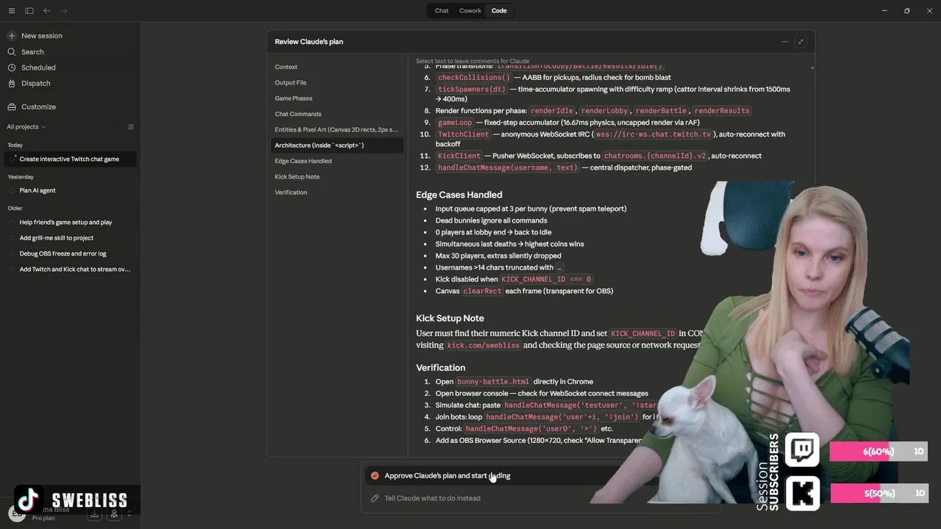941x529 pixels.
Task: Click the Search magnifier icon
Action: pyautogui.click(x=12, y=51)
